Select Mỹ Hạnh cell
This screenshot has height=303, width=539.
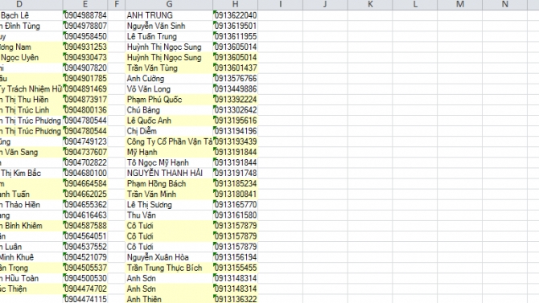click(169, 152)
